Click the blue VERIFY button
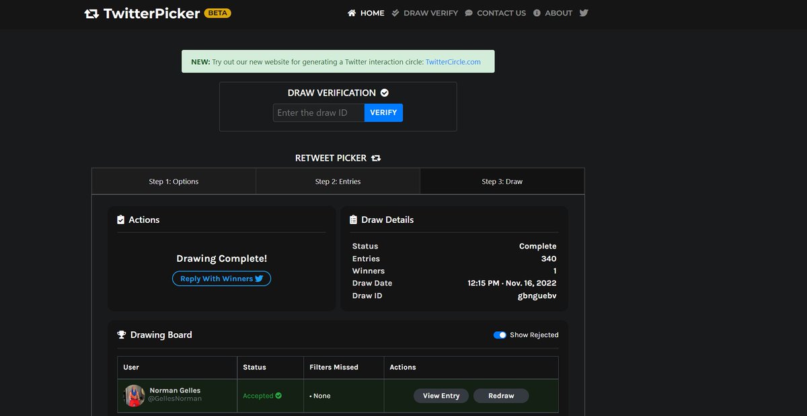Screen dimensions: 807x416 tap(383, 112)
